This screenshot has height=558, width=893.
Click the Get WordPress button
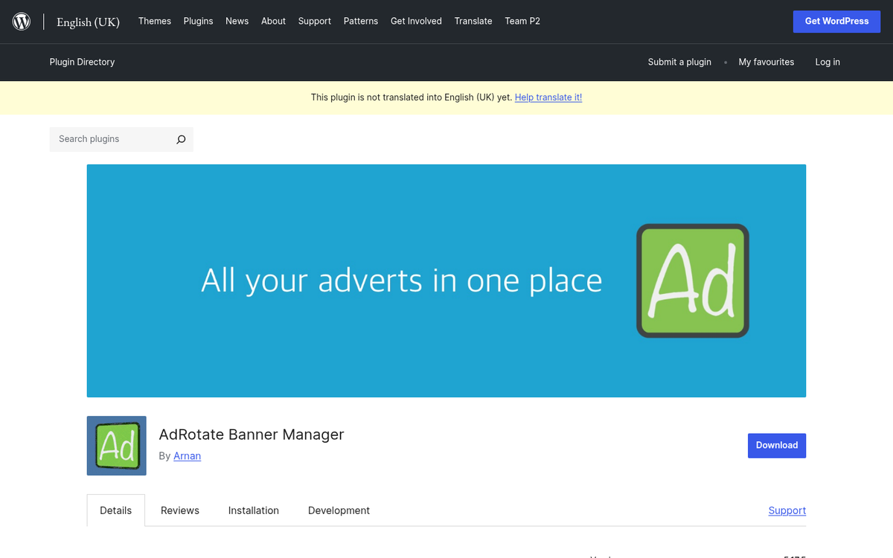pyautogui.click(x=836, y=21)
